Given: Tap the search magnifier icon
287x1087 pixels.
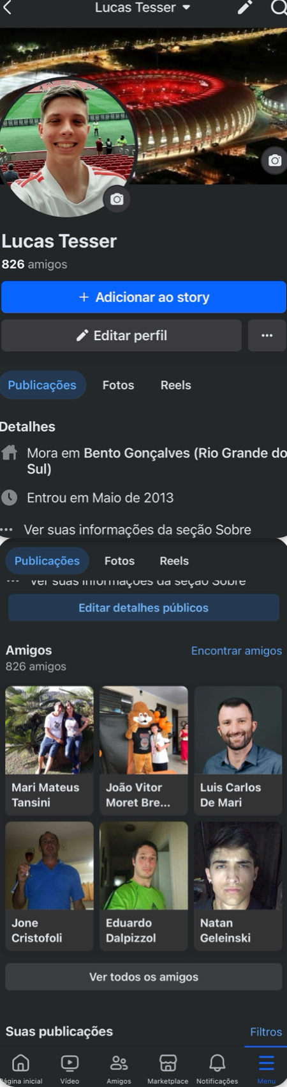Looking at the screenshot, I should coord(279,8).
